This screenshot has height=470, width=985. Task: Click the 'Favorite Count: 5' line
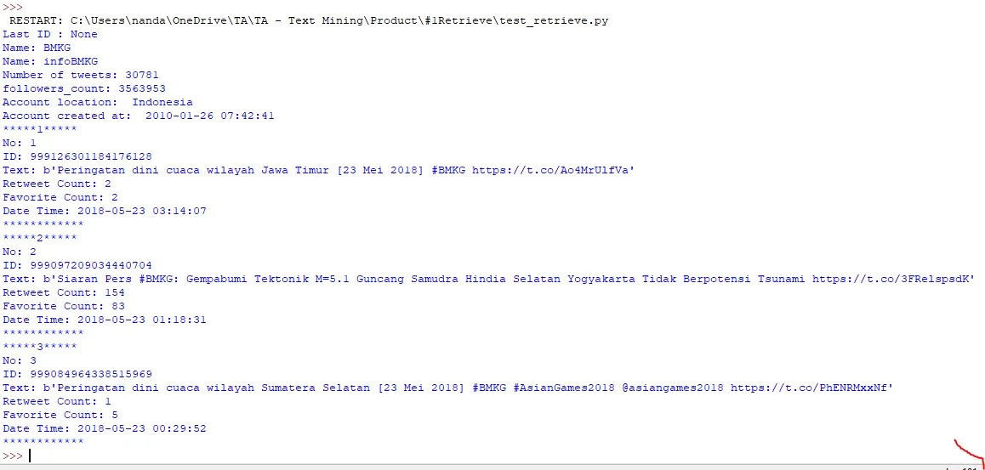[60, 416]
